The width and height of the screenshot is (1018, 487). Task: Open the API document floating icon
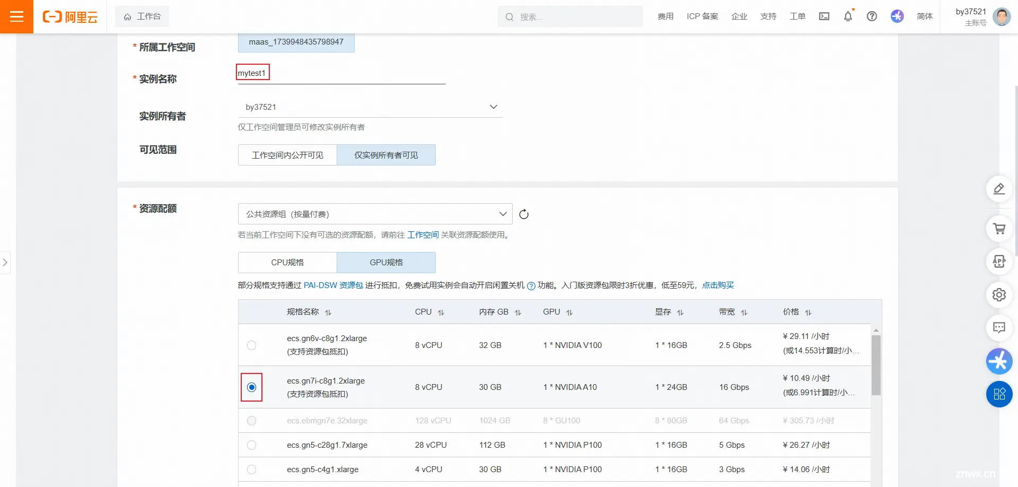point(999,262)
